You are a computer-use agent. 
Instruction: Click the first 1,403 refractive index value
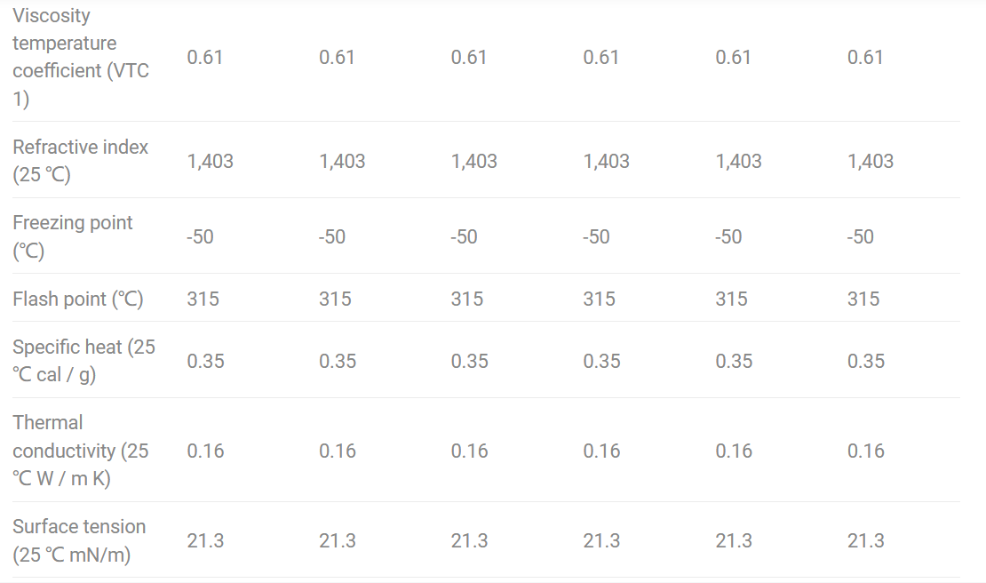point(210,161)
